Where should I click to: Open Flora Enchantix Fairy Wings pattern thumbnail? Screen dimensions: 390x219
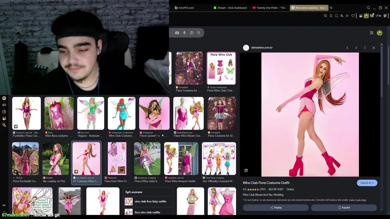click(x=32, y=201)
